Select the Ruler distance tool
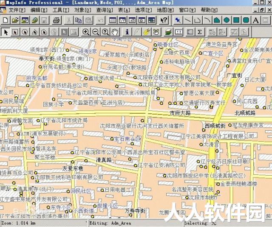This screenshot has width=272, height=227. 178,32
